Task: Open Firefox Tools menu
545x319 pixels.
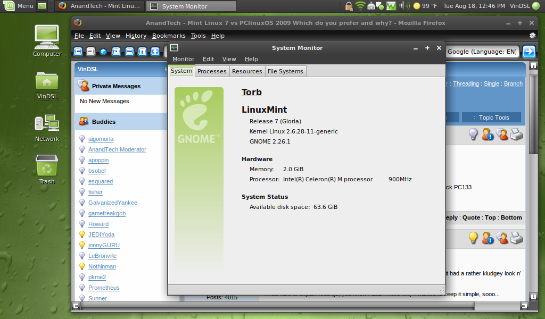Action: [x=198, y=36]
